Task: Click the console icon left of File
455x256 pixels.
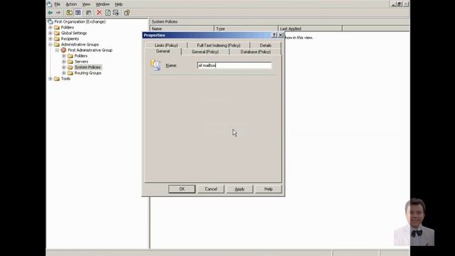Action: (x=49, y=4)
